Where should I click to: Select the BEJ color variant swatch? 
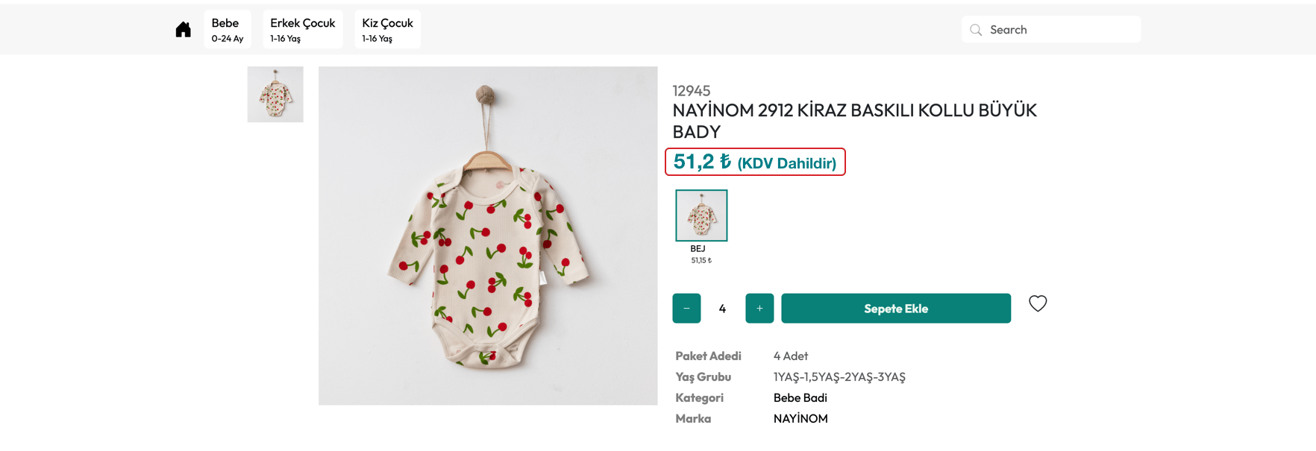pyautogui.click(x=701, y=215)
